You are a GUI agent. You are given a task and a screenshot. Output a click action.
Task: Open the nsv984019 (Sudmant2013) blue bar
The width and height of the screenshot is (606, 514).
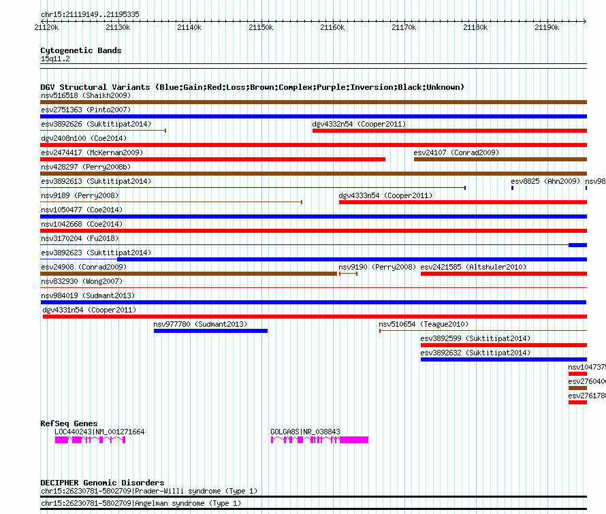[x=313, y=302]
